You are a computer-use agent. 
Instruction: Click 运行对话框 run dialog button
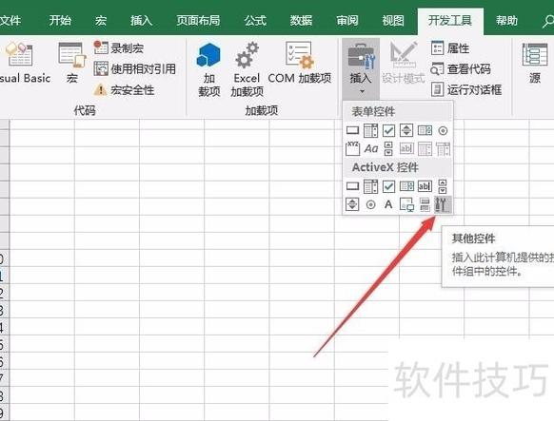pyautogui.click(x=466, y=89)
